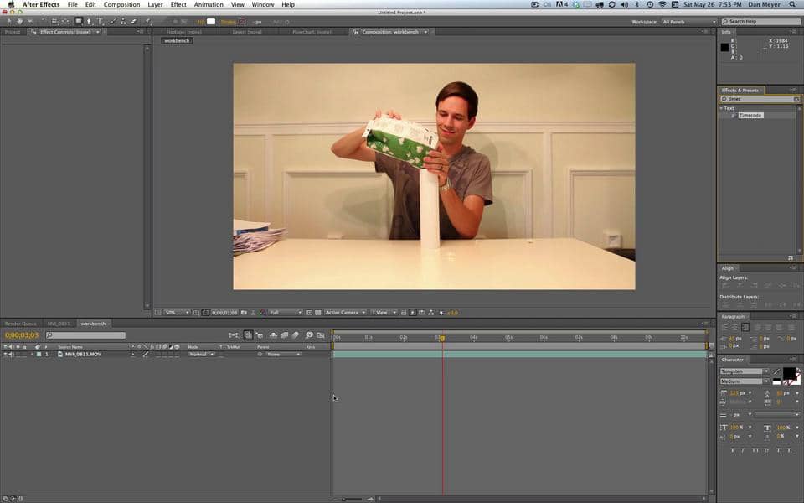Open the Parent None dropdown
The height and width of the screenshot is (503, 804).
283,354
